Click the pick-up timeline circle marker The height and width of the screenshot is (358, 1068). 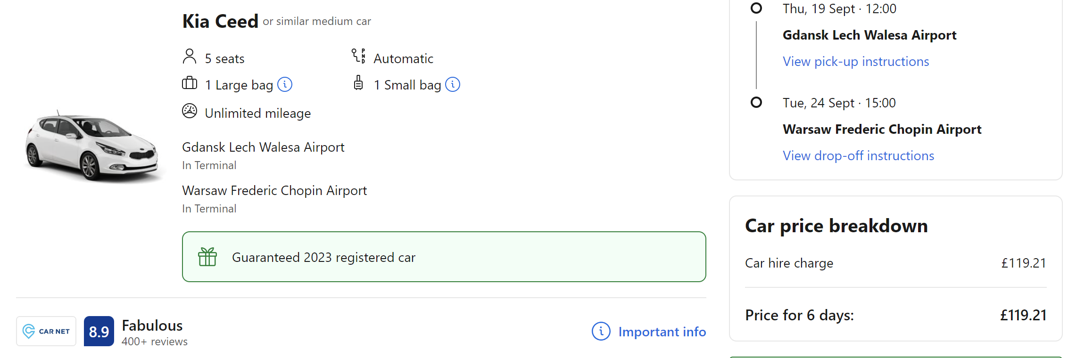click(x=756, y=8)
